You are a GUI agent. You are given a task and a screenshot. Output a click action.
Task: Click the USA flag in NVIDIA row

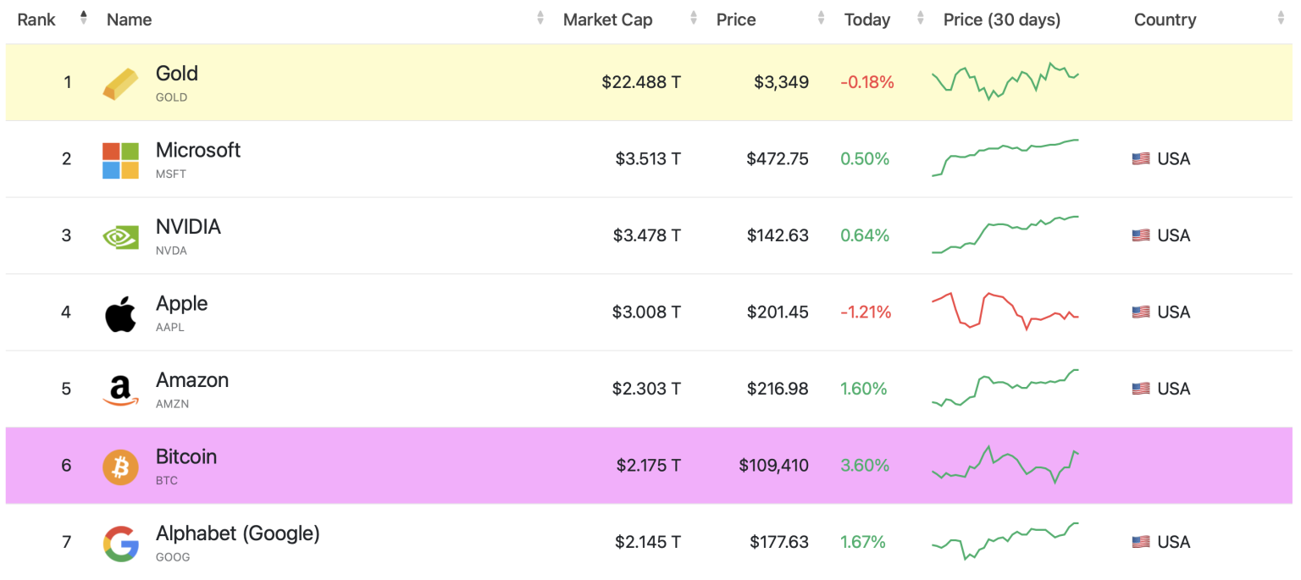pos(1141,235)
